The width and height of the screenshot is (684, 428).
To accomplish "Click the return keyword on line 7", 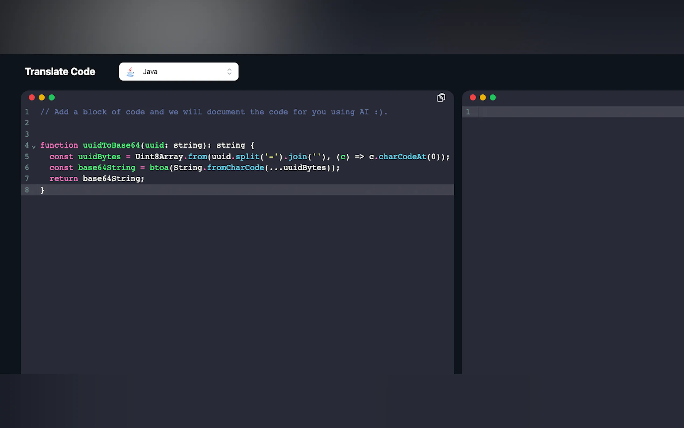I will tap(64, 179).
